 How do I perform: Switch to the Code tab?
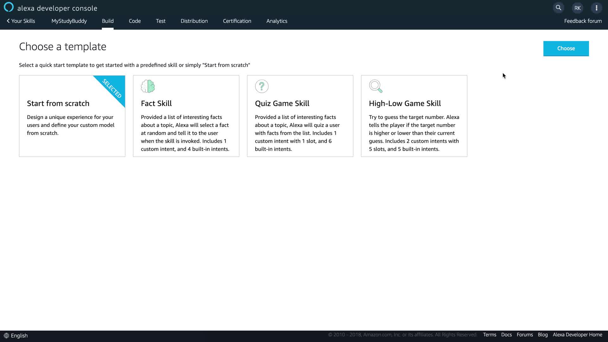coord(135,21)
